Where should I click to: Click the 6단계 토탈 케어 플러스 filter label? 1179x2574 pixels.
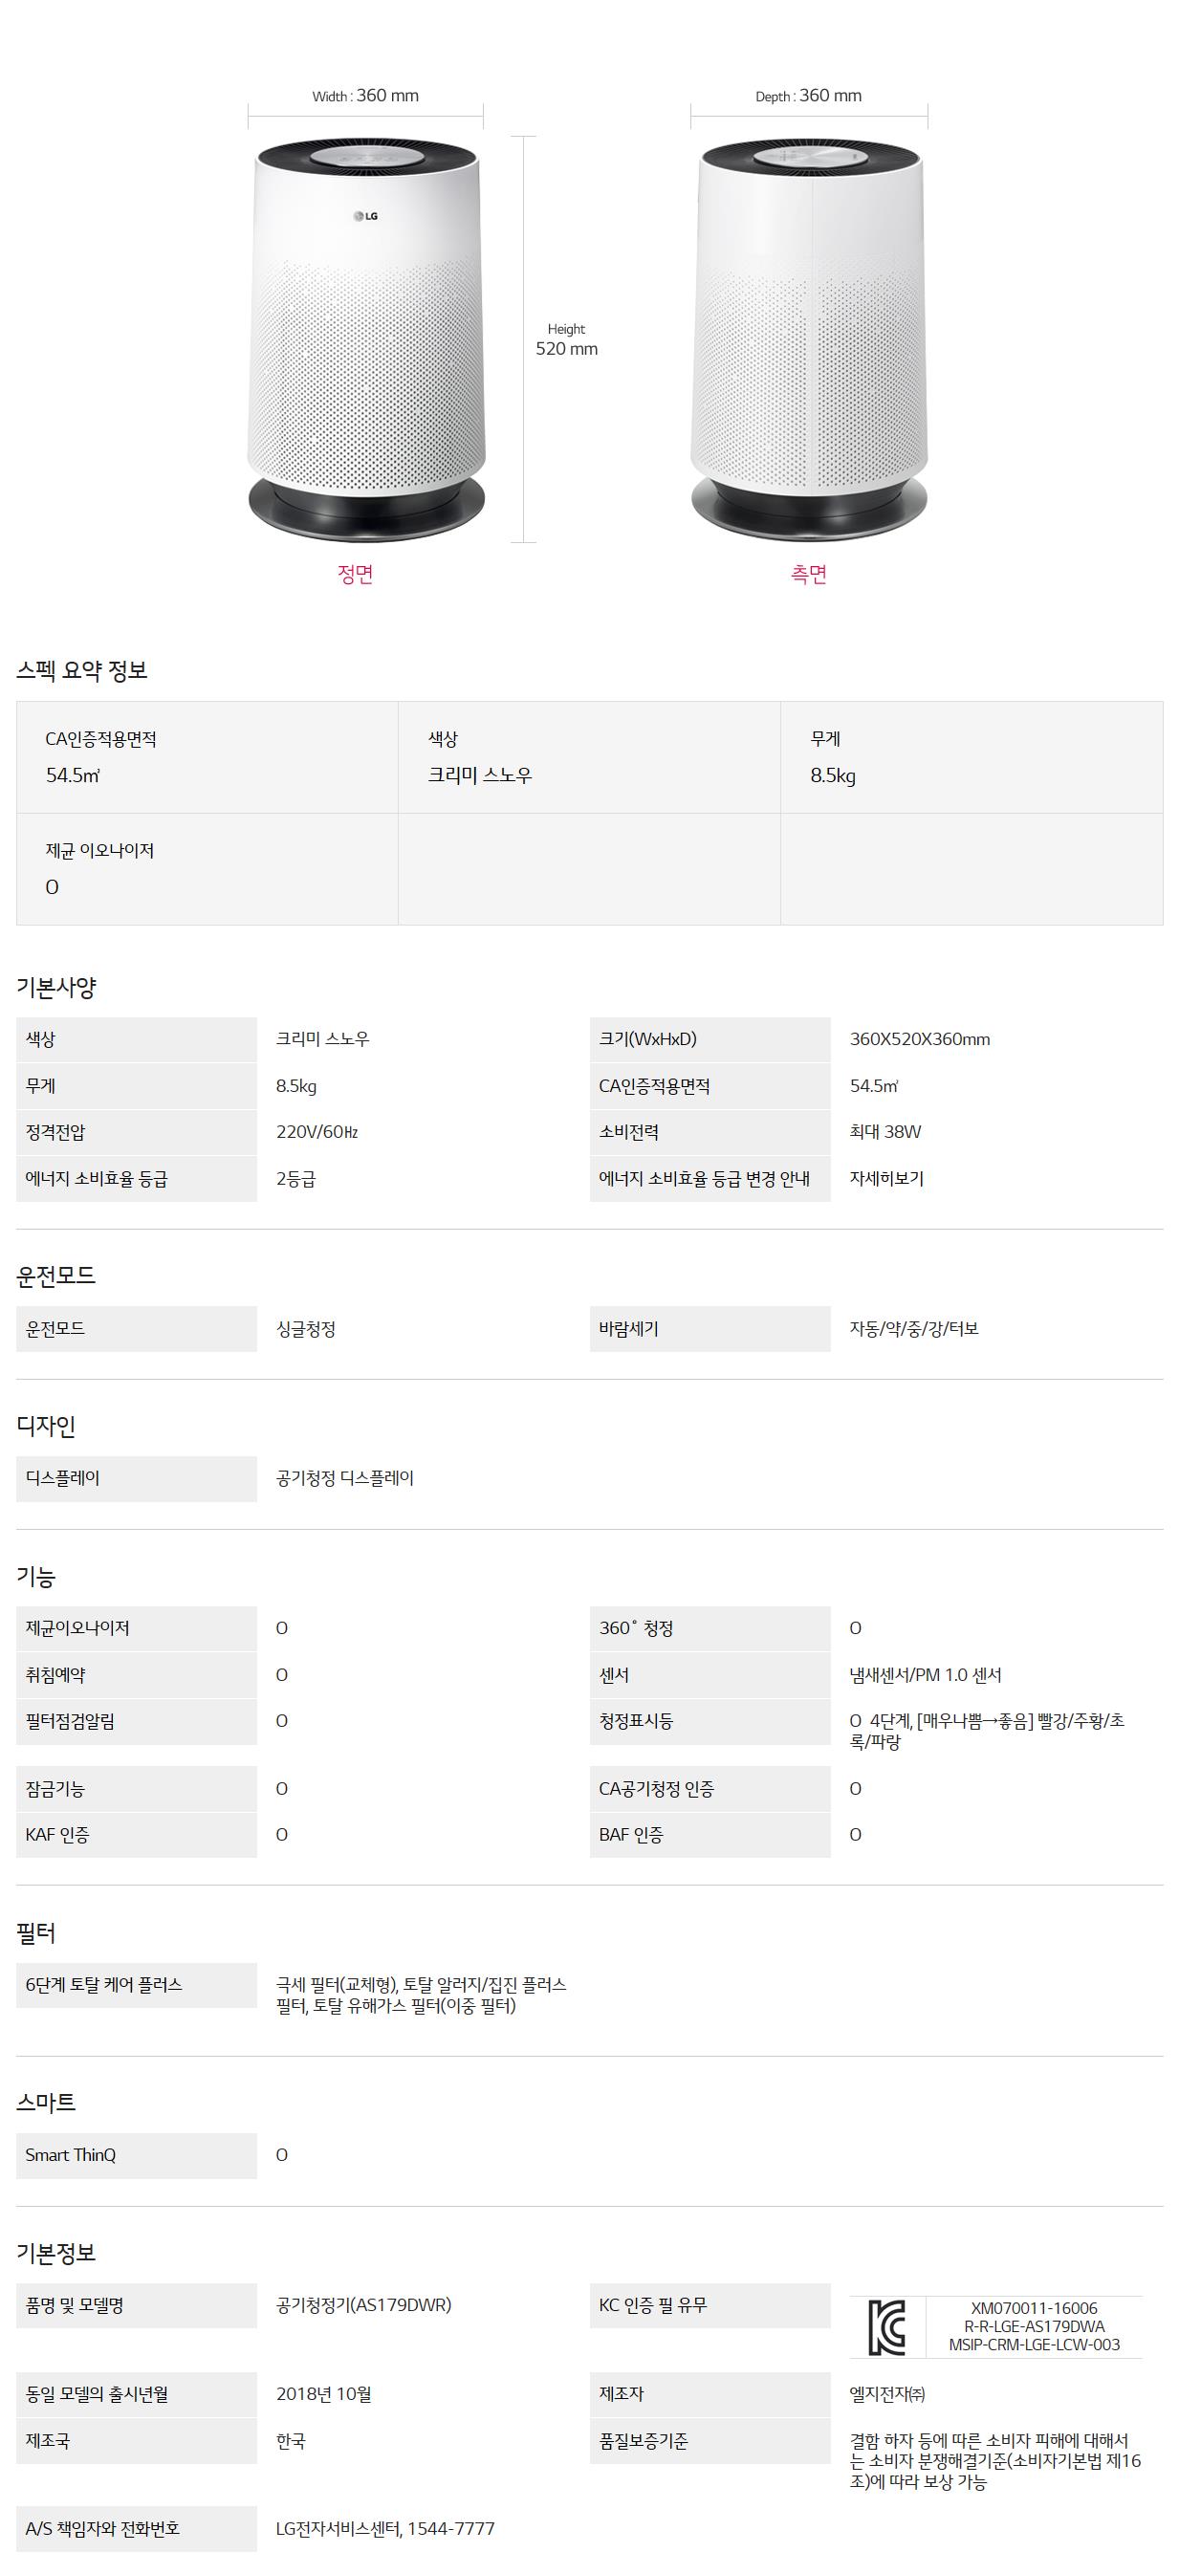[104, 1984]
